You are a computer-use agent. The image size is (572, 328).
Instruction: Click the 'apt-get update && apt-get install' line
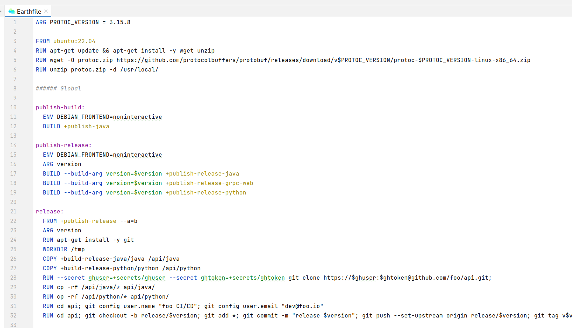[125, 50]
